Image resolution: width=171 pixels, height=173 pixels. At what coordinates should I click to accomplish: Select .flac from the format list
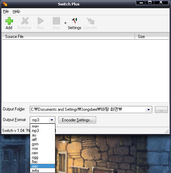(x=42, y=162)
